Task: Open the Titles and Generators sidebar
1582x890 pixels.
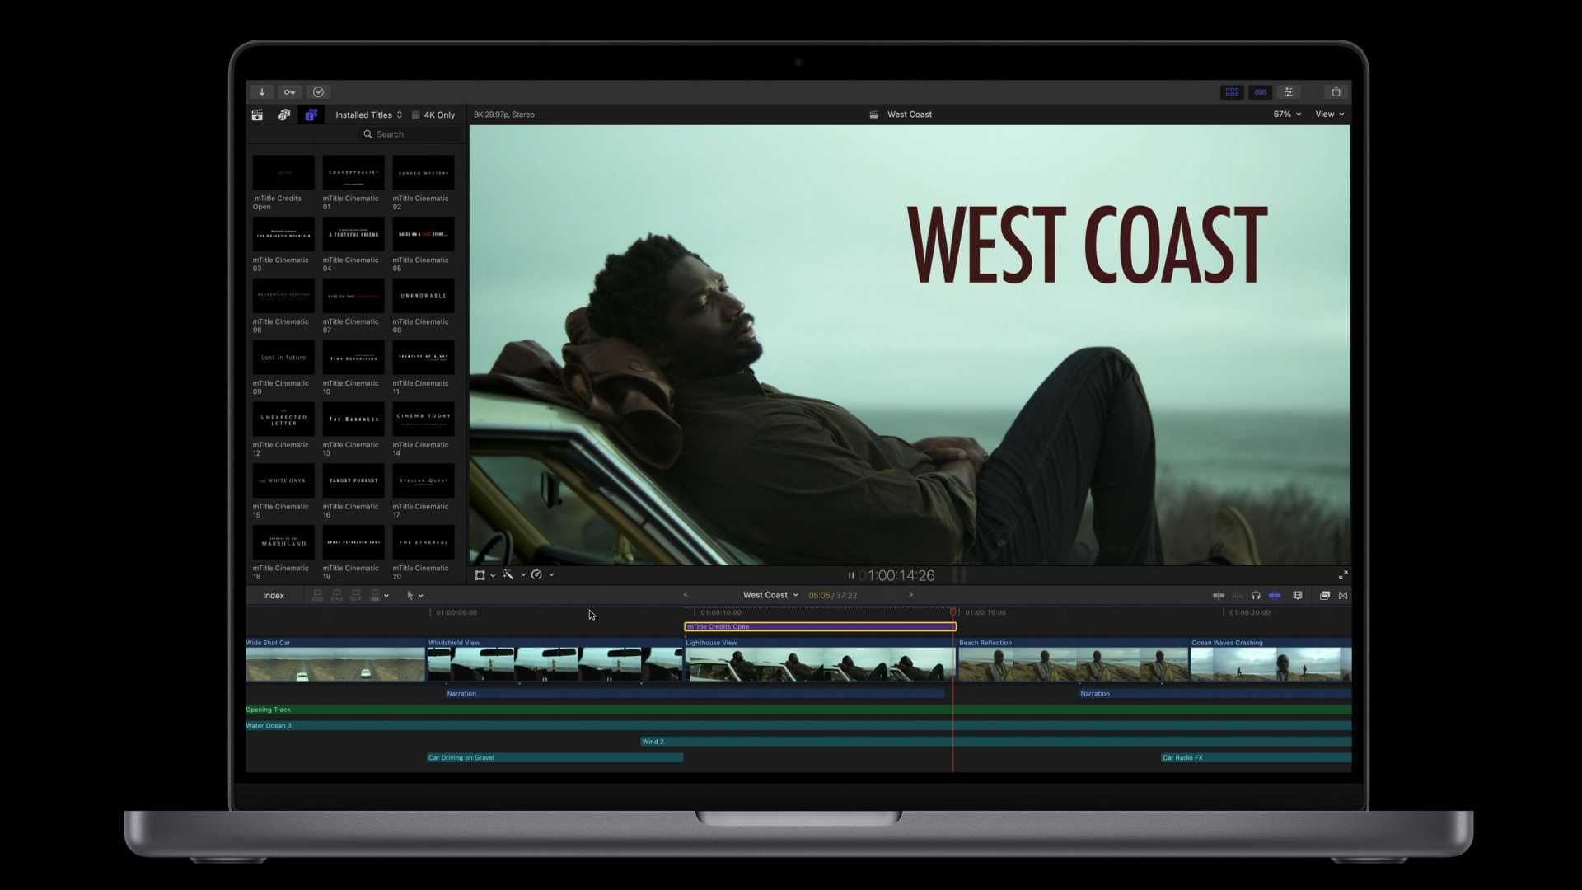Action: tap(311, 115)
